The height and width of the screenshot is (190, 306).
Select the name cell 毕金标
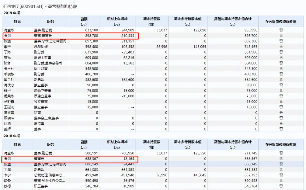click(x=9, y=80)
